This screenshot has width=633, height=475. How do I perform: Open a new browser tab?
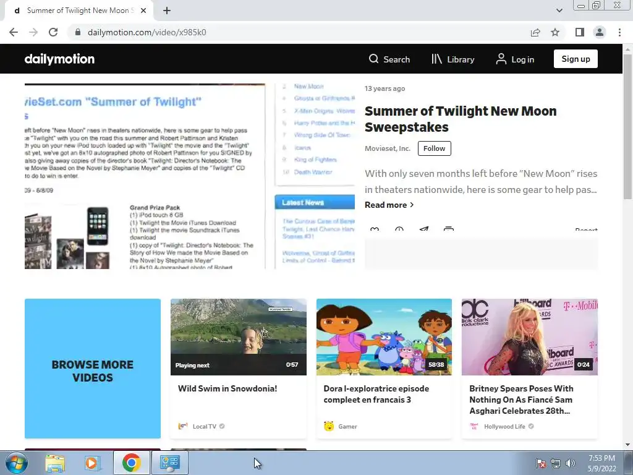tap(167, 11)
